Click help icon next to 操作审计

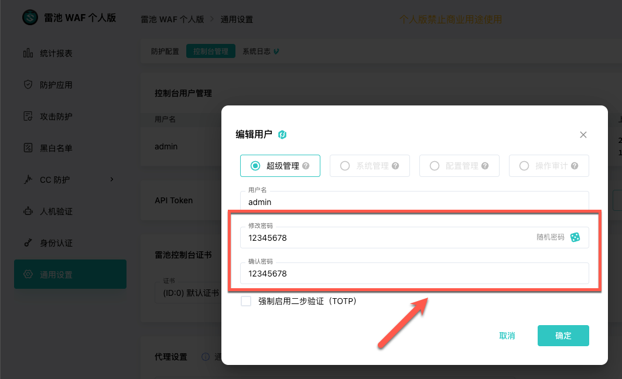[x=575, y=166]
